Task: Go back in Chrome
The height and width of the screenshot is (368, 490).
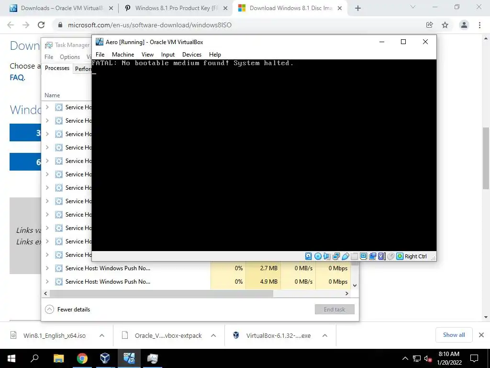Action: coord(11,25)
